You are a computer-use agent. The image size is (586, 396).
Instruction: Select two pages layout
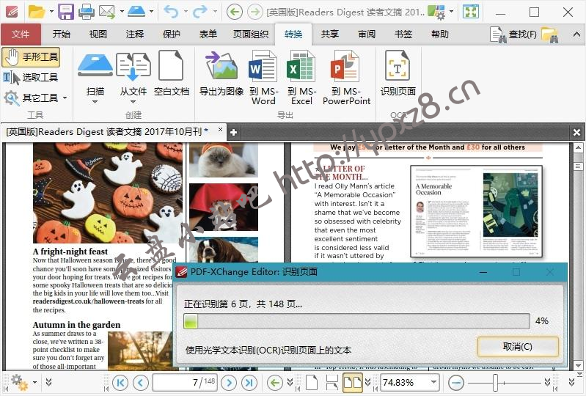[x=353, y=383]
